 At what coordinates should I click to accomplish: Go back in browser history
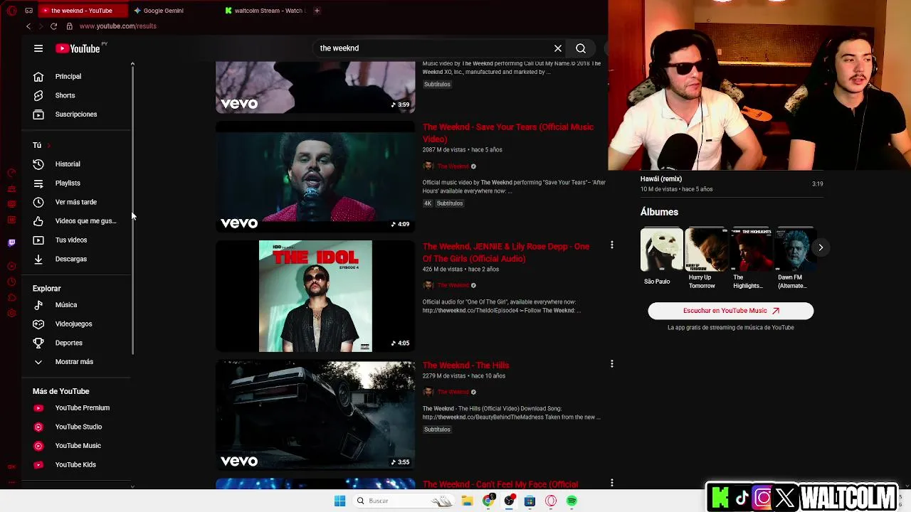[28, 26]
